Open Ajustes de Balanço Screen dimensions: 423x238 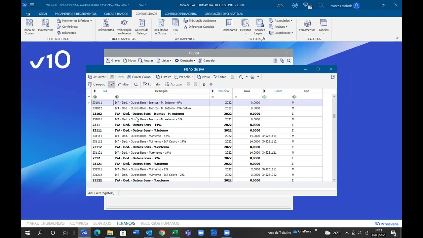tap(141, 27)
